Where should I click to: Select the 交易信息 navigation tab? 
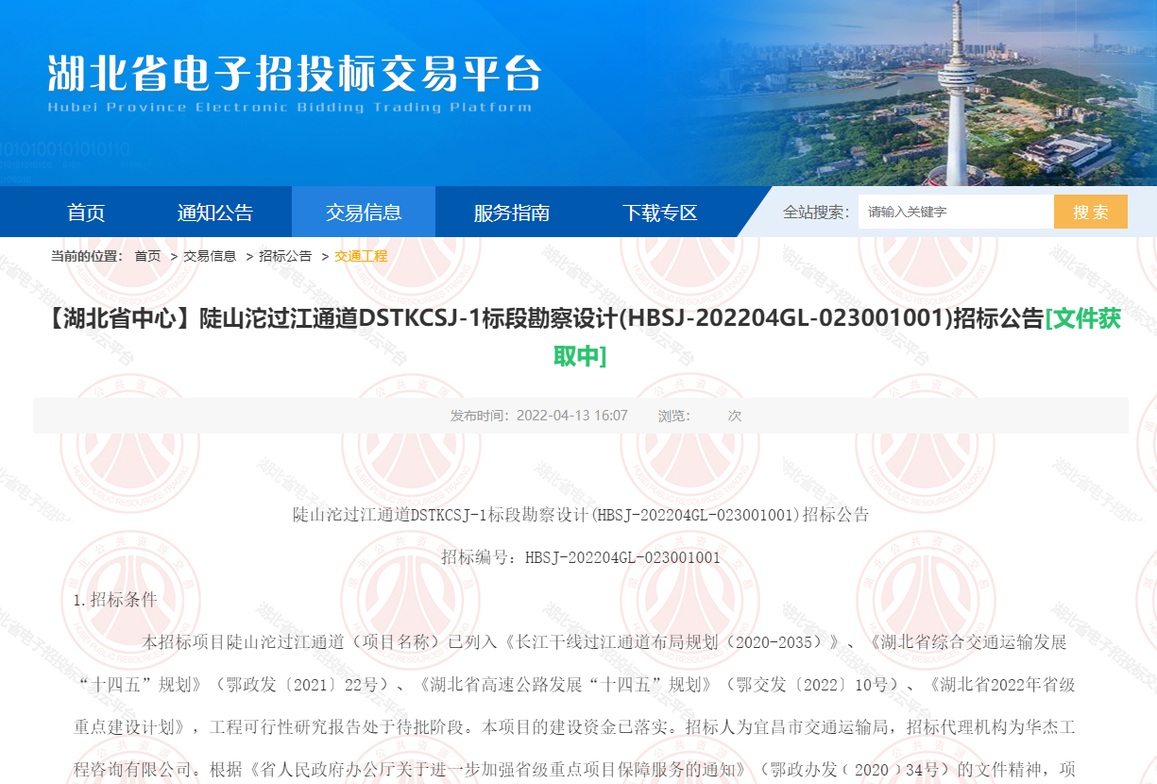pos(364,213)
